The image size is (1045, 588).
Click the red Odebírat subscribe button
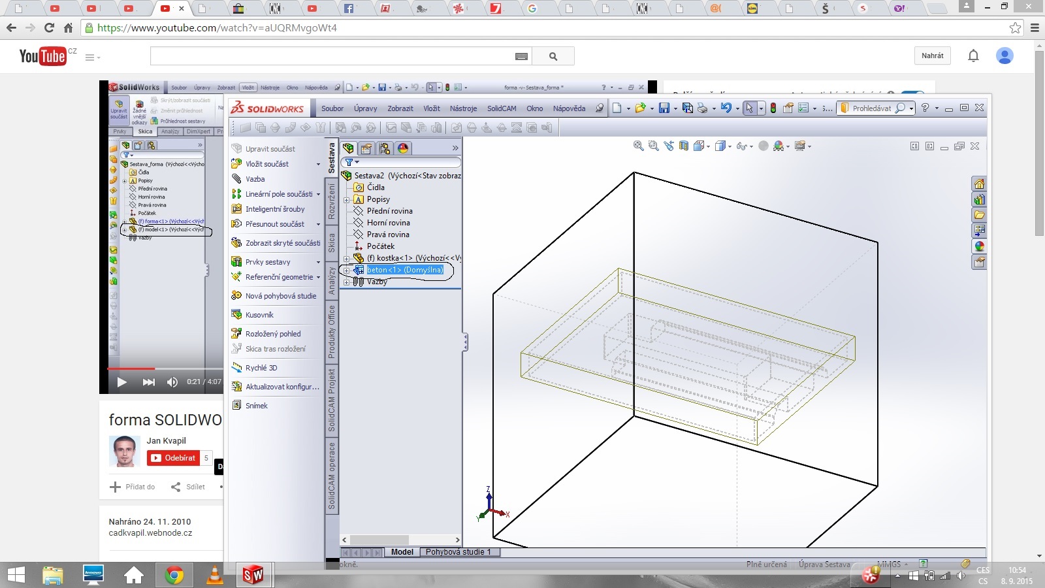pos(173,458)
